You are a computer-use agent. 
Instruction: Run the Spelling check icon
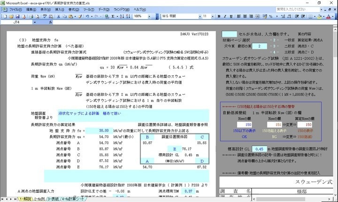point(45,16)
